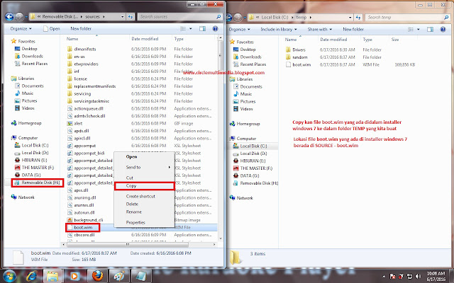Open Include in library dropdown
454x283 pixels.
[279, 29]
